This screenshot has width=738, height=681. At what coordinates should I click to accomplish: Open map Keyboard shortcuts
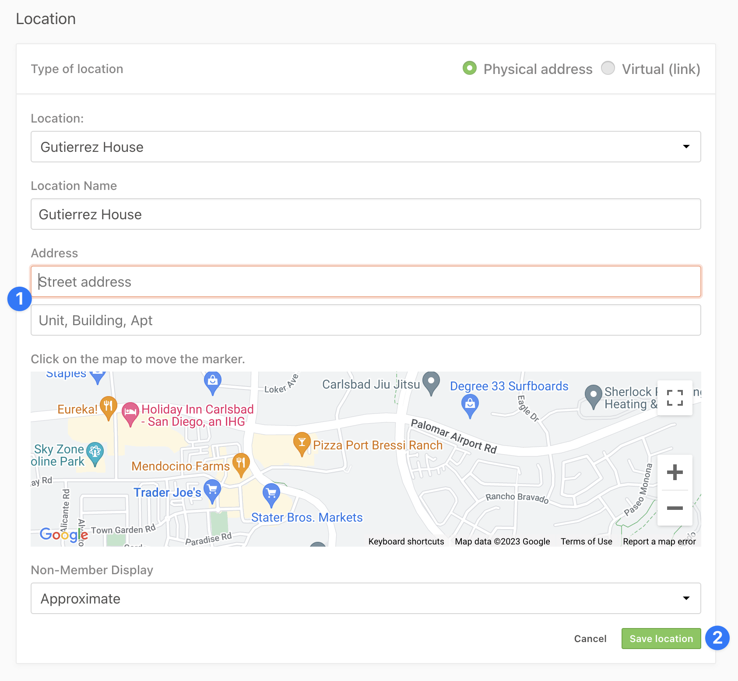[x=406, y=541]
